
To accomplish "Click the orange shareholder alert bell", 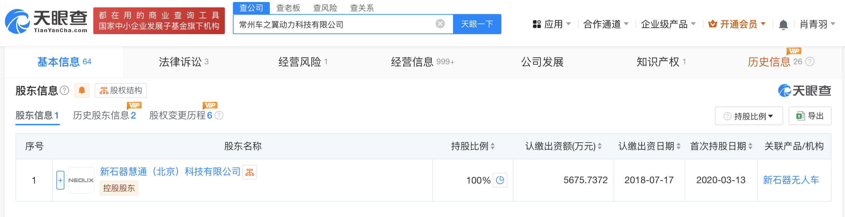I will (x=82, y=90).
